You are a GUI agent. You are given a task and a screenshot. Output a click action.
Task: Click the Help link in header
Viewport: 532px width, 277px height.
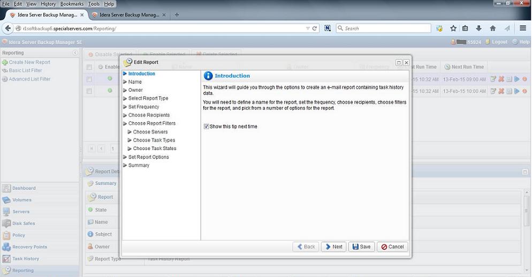coord(524,42)
